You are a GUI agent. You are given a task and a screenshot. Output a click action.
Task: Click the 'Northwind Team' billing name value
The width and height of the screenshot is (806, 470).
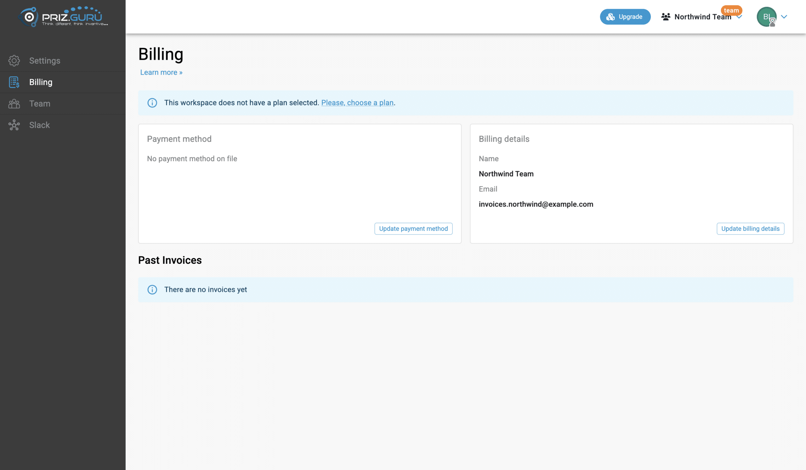point(506,173)
